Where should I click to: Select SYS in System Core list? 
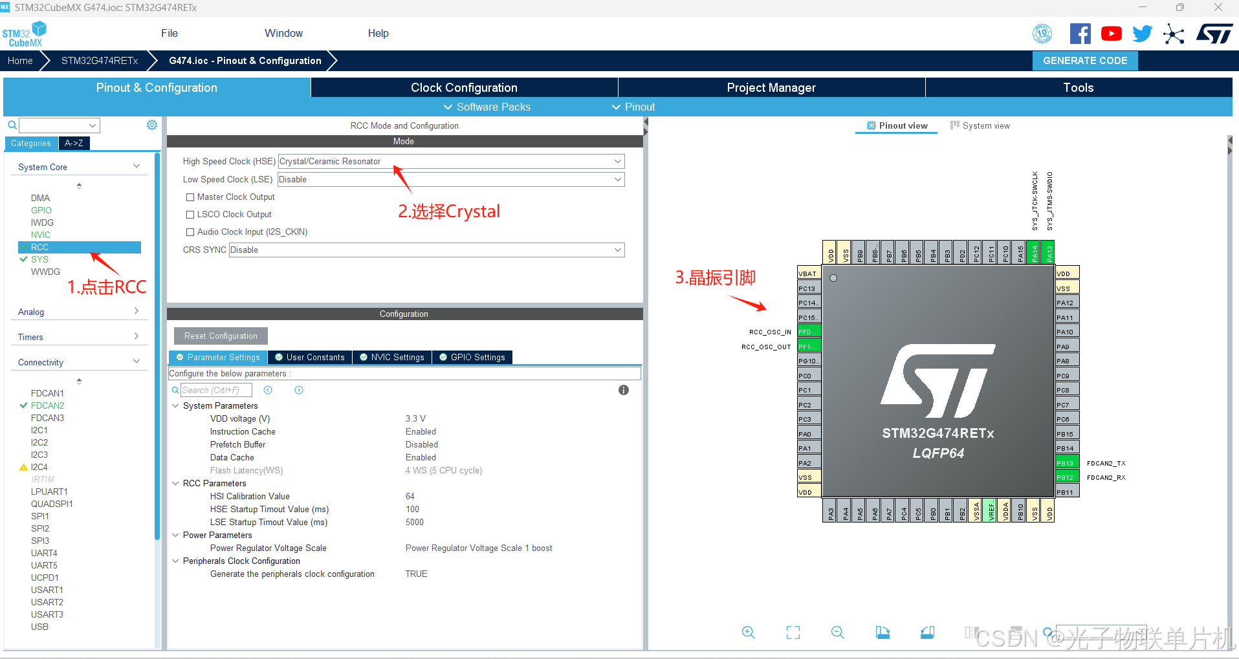pos(39,259)
